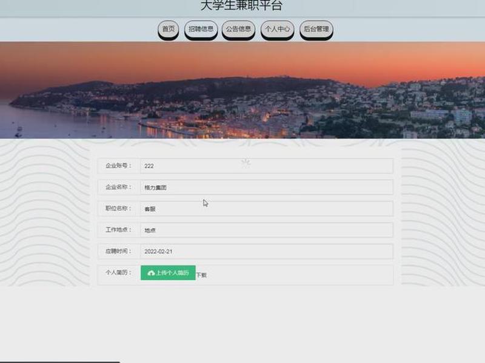The image size is (485, 363).
Task: Select the 应聘时间 date field 2022-02-21
Action: pyautogui.click(x=267, y=252)
